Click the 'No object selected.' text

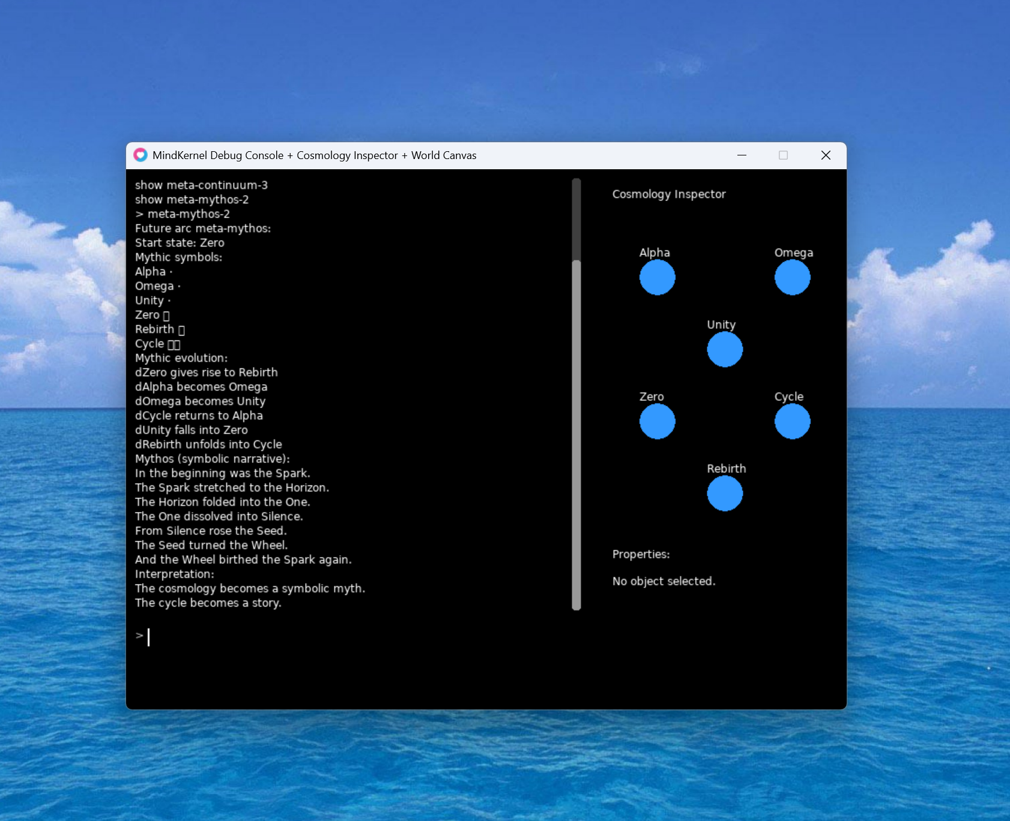click(x=664, y=581)
